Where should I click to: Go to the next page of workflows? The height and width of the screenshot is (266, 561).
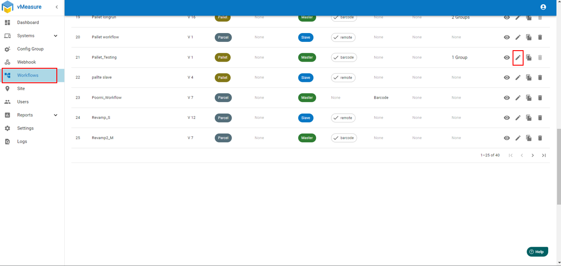[x=533, y=155]
